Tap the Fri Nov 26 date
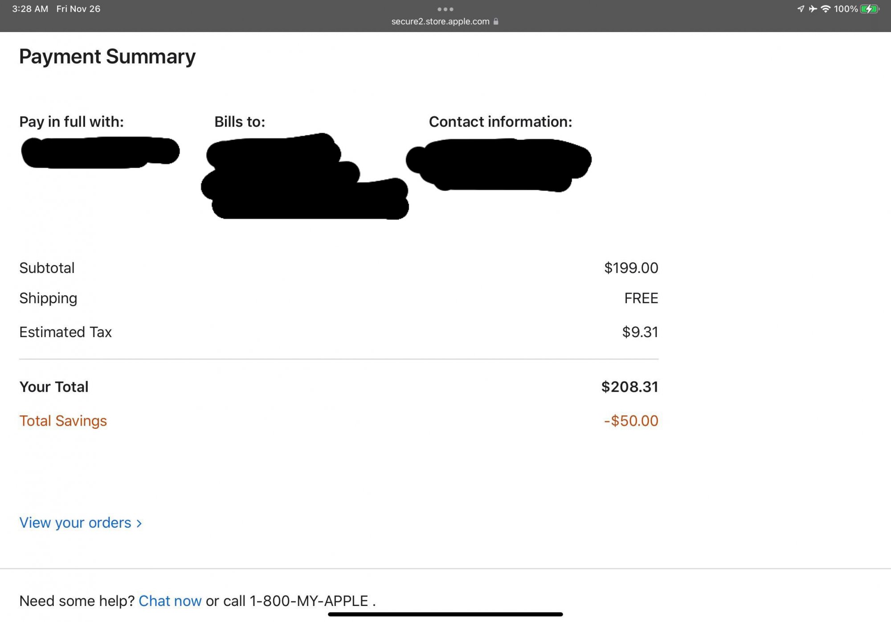The height and width of the screenshot is (622, 891). point(78,9)
